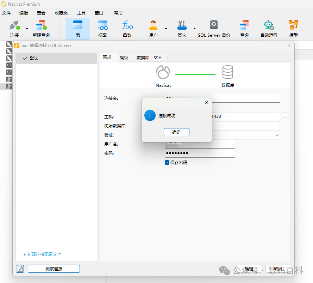
Task: Open the 验证 dropdown chevron
Action: (x=277, y=135)
